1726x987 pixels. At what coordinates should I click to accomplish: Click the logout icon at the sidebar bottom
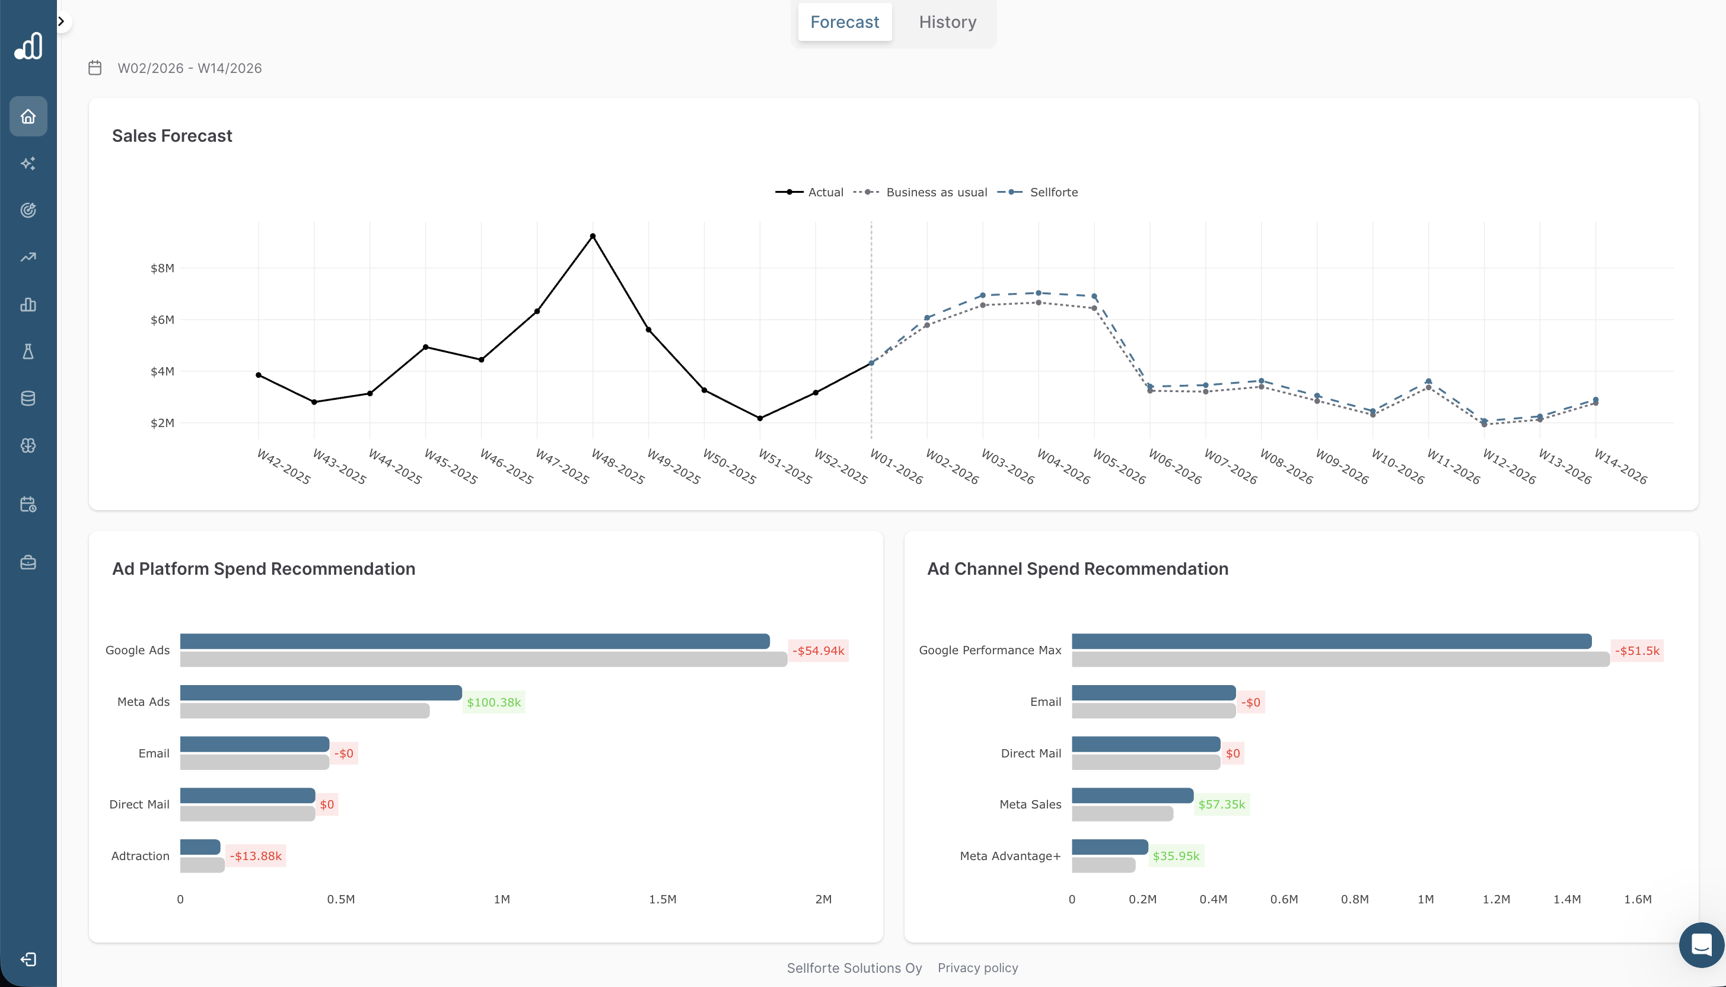pos(28,959)
